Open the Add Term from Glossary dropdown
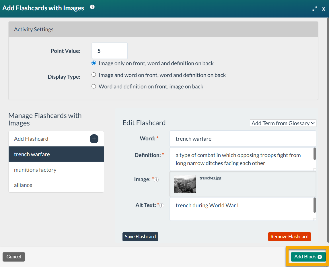Viewport: 329px width, 267px height. pos(283,123)
